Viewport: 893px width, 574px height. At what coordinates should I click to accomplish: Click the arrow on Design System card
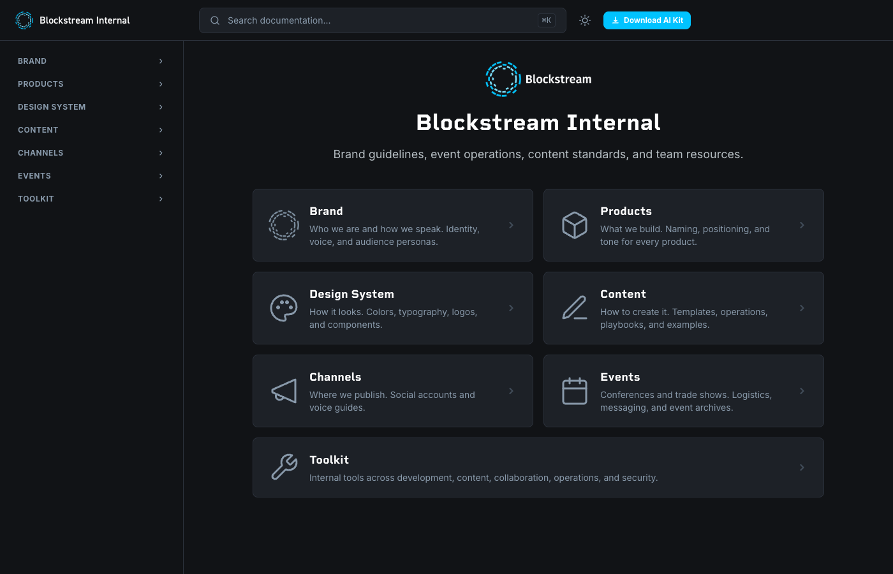(x=511, y=308)
